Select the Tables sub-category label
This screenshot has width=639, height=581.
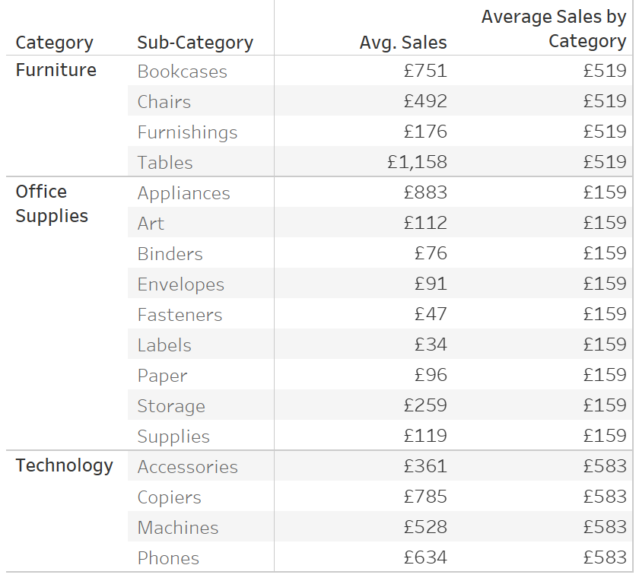pyautogui.click(x=165, y=163)
